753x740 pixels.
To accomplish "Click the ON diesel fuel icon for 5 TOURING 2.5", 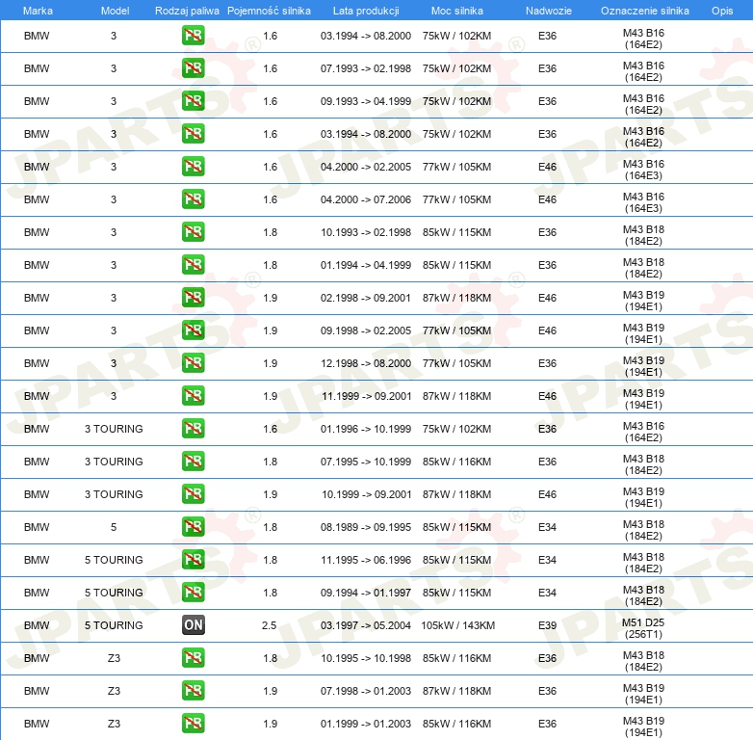I will click(193, 624).
